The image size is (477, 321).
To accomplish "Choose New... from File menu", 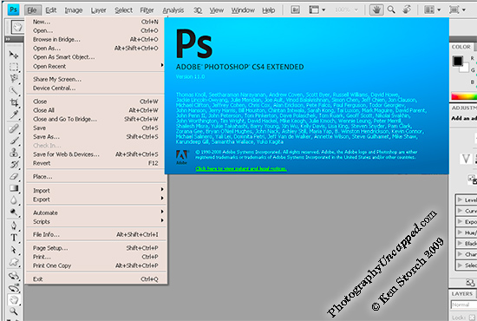I will pos(95,22).
